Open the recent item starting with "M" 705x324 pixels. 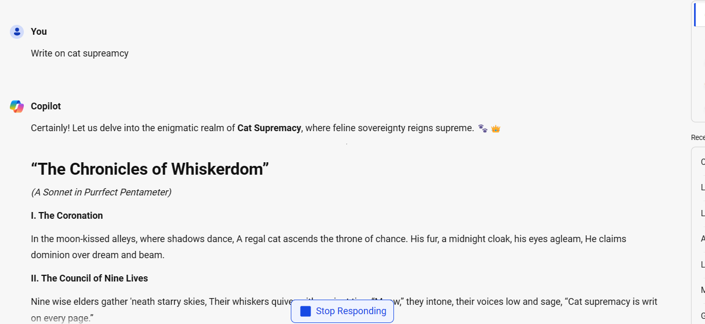(x=702, y=290)
